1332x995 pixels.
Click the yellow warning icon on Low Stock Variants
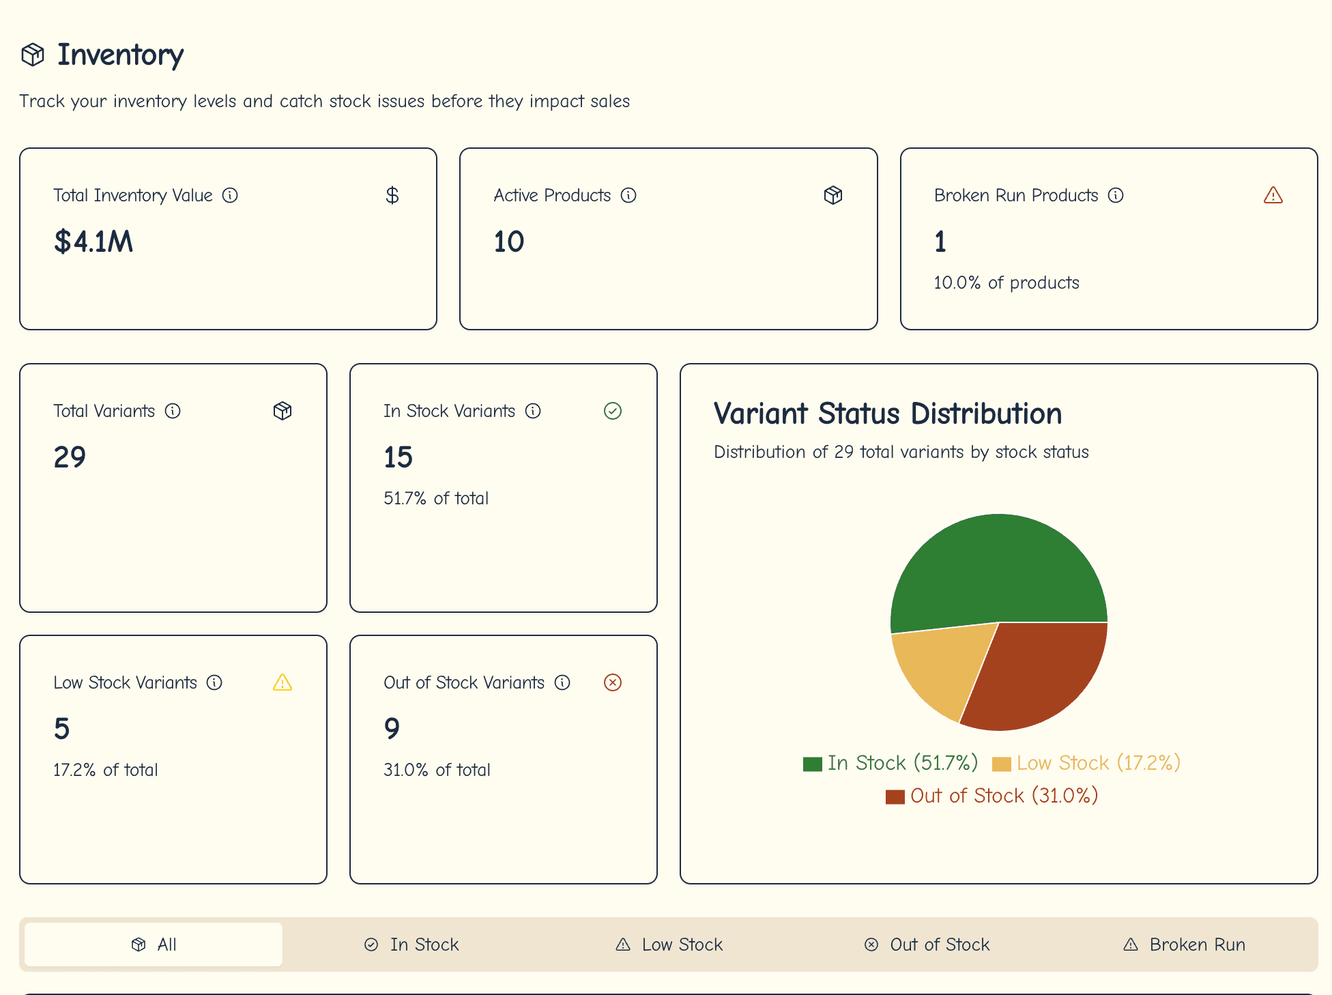click(x=283, y=682)
